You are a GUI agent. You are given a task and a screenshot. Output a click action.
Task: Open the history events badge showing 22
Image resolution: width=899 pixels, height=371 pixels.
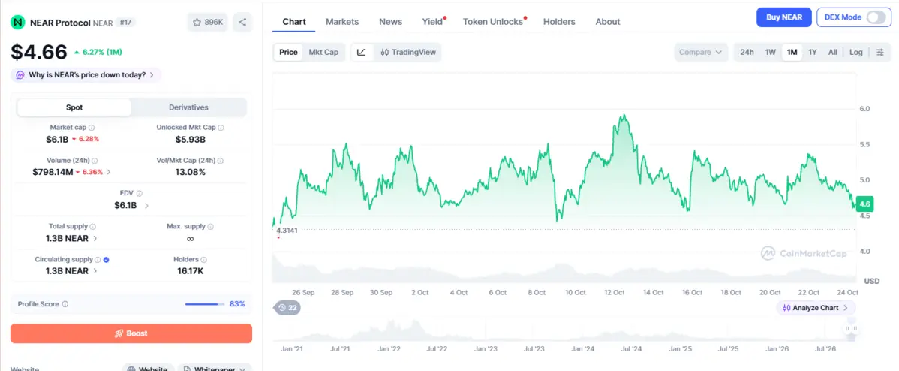click(287, 308)
